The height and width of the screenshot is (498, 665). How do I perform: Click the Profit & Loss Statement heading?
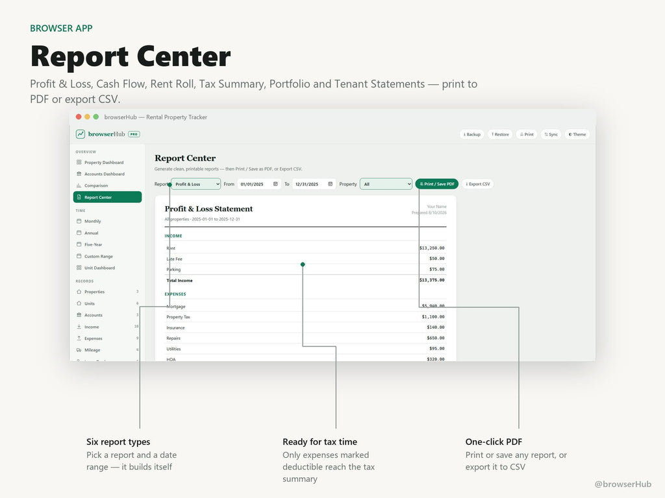(x=208, y=209)
